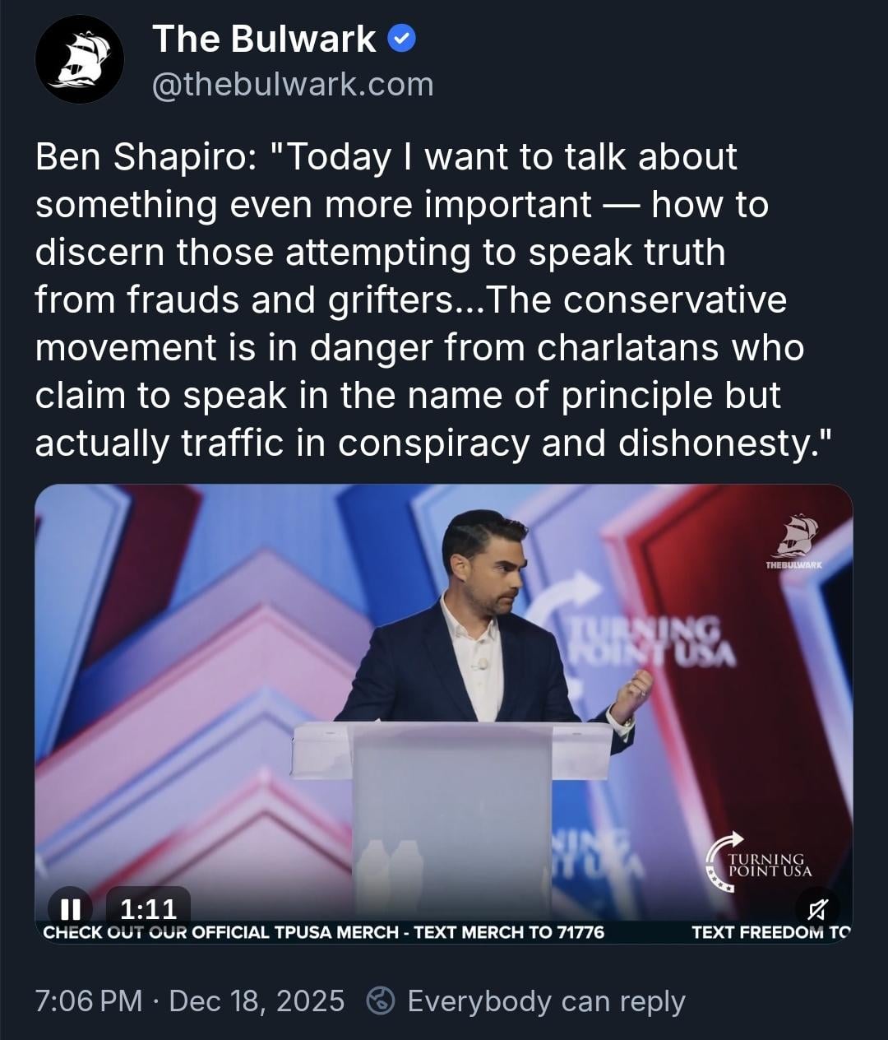Click the 1:11 video time indicator
This screenshot has height=1040, width=888.
(x=149, y=908)
